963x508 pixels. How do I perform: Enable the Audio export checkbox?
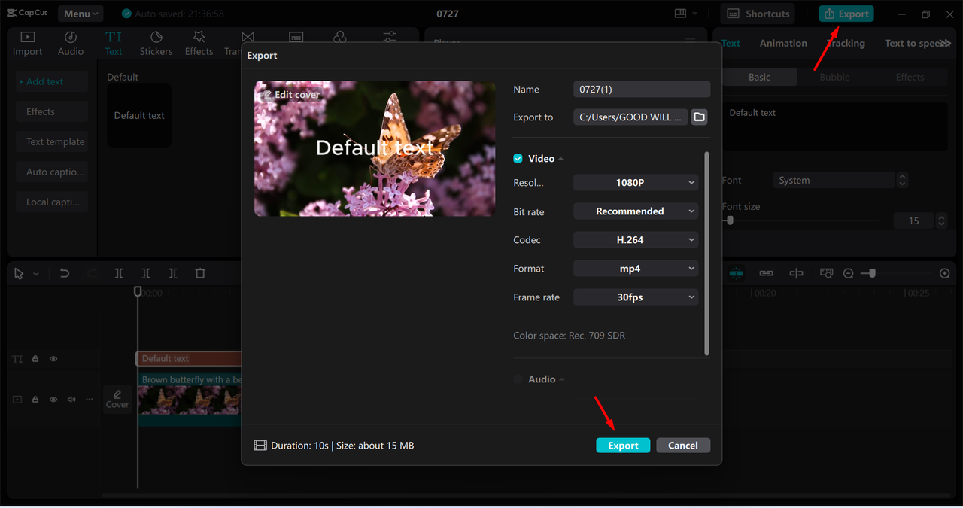point(518,379)
